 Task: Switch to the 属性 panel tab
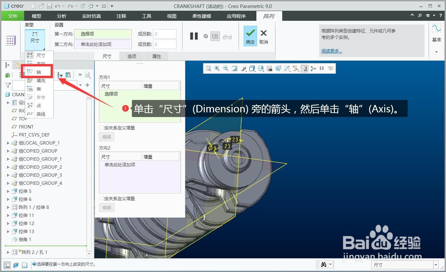(157, 56)
